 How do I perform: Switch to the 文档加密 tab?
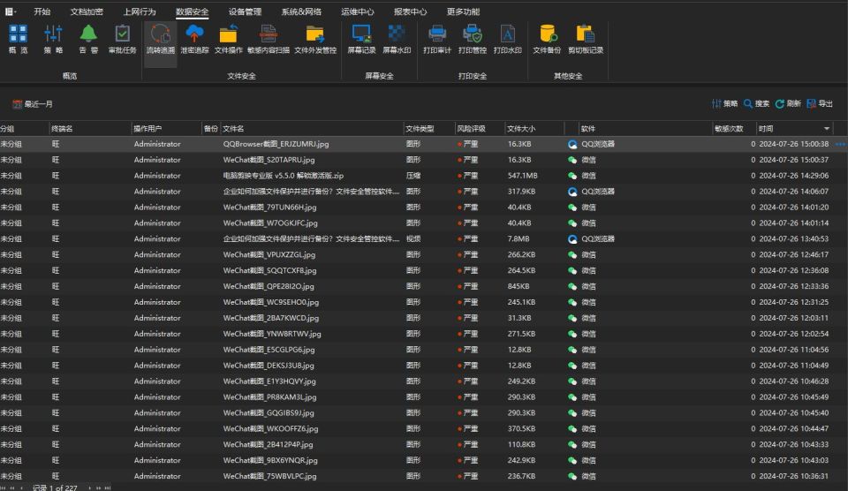point(87,11)
